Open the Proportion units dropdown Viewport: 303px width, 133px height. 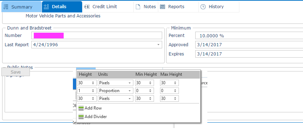click(x=129, y=91)
